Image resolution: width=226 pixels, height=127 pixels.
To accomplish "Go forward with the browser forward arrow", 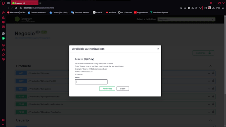I will point(12,8).
